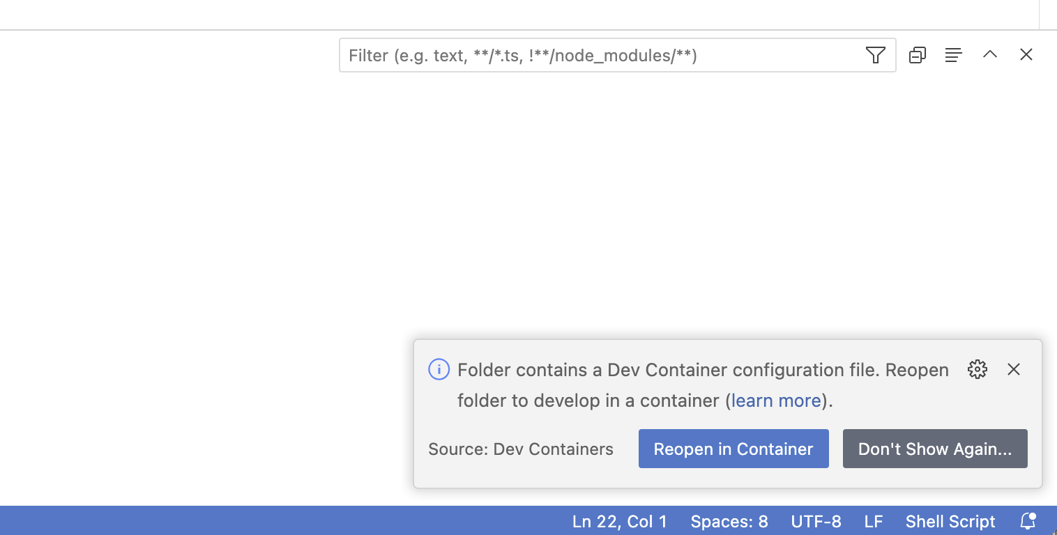Change file encoding by clicking UTF-8
1057x535 pixels.
coord(816,520)
